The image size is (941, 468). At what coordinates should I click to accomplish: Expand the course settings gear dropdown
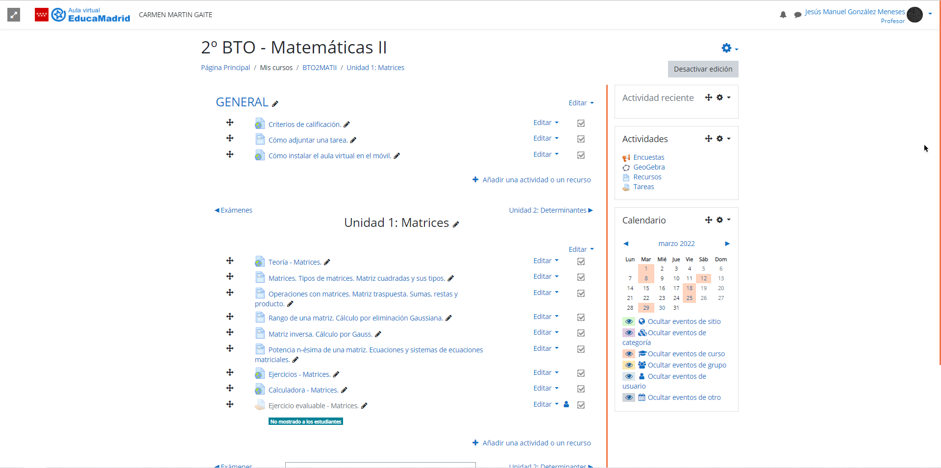click(x=729, y=48)
